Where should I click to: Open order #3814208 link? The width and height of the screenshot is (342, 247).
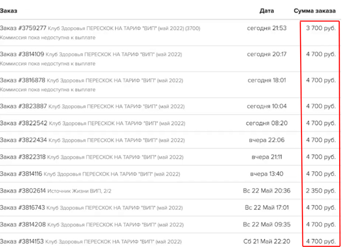click(x=23, y=224)
